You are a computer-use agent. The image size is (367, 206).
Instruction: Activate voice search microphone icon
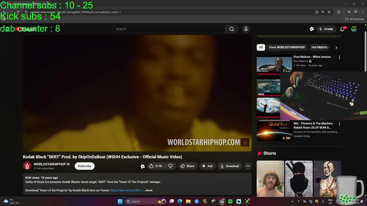point(246,29)
